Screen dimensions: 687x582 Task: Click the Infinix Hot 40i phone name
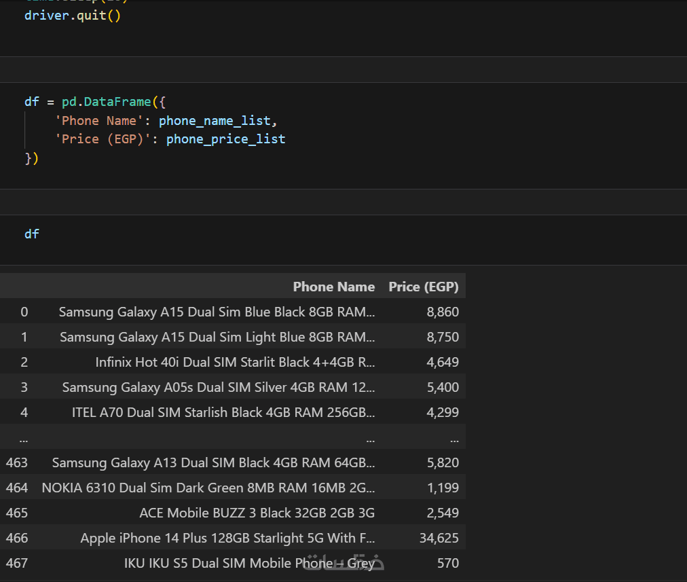pos(235,362)
